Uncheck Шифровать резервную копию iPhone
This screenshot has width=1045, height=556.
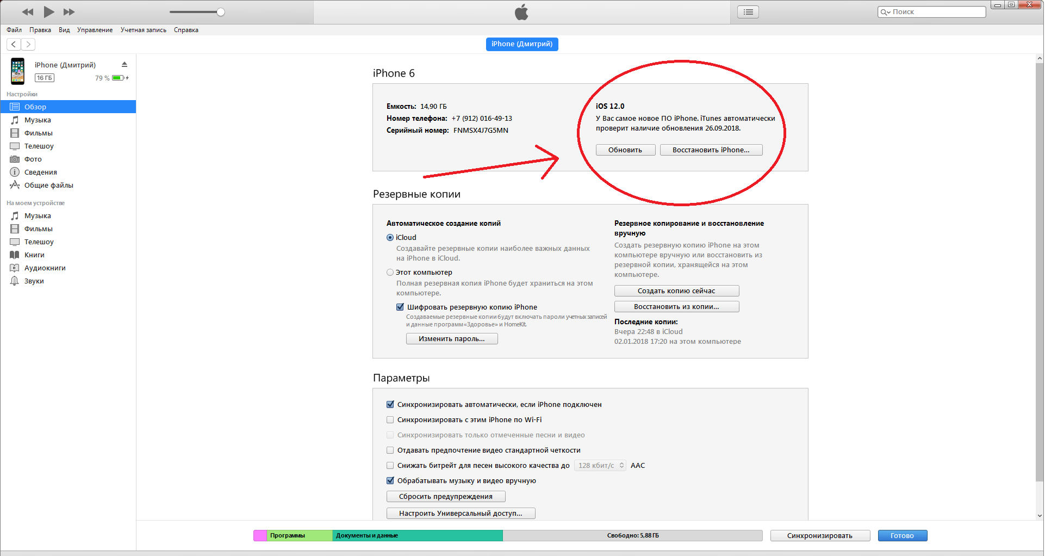click(x=400, y=307)
